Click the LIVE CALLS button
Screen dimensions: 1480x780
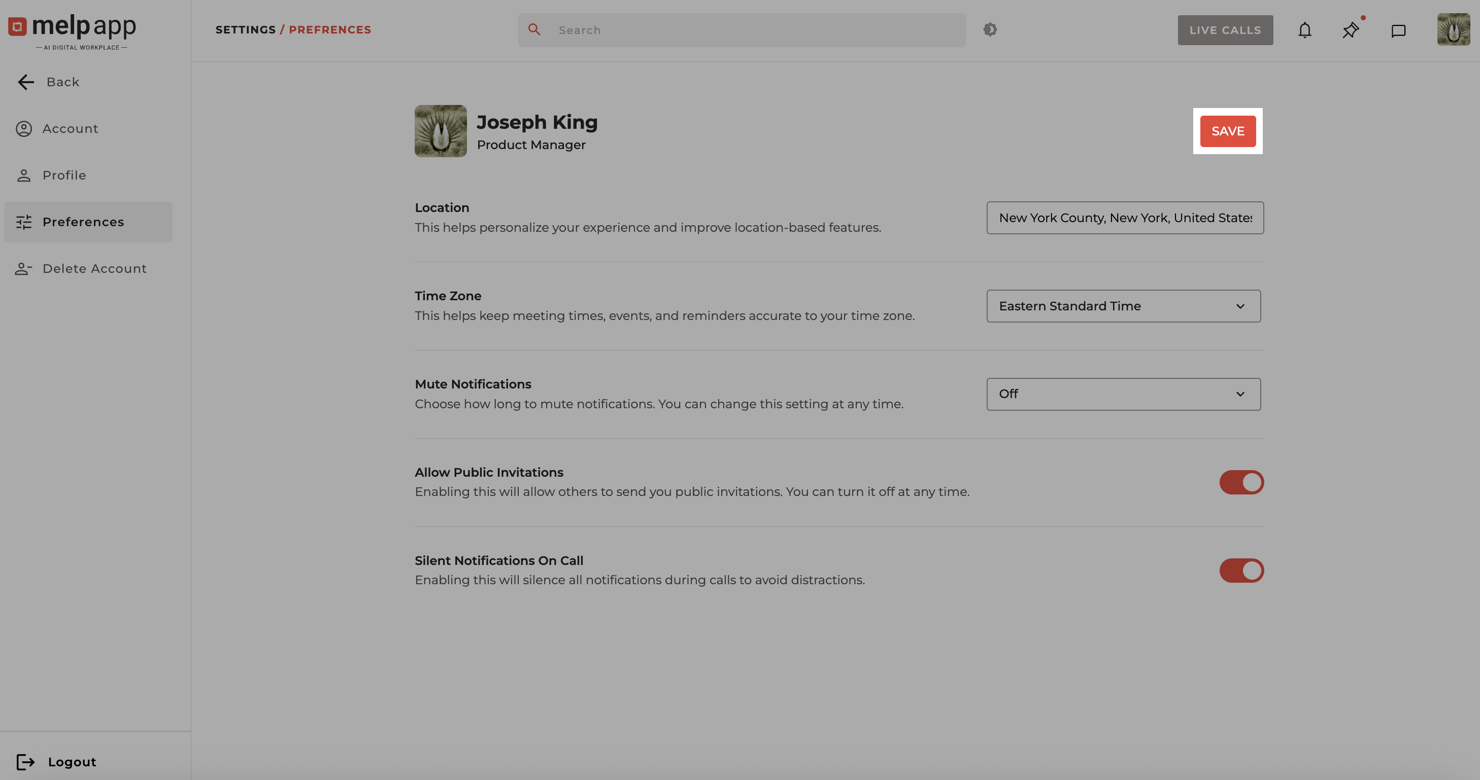tap(1225, 30)
